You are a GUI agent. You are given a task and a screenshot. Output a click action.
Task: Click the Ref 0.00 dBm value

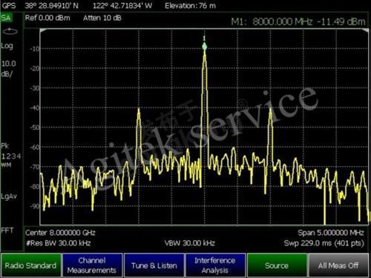47,18
